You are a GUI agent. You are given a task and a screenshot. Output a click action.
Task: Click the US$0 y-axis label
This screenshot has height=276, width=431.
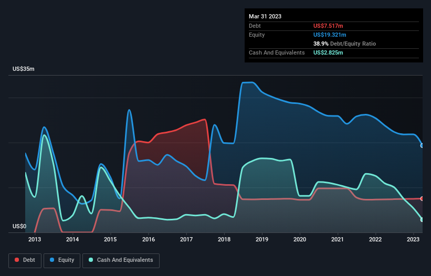coord(19,226)
